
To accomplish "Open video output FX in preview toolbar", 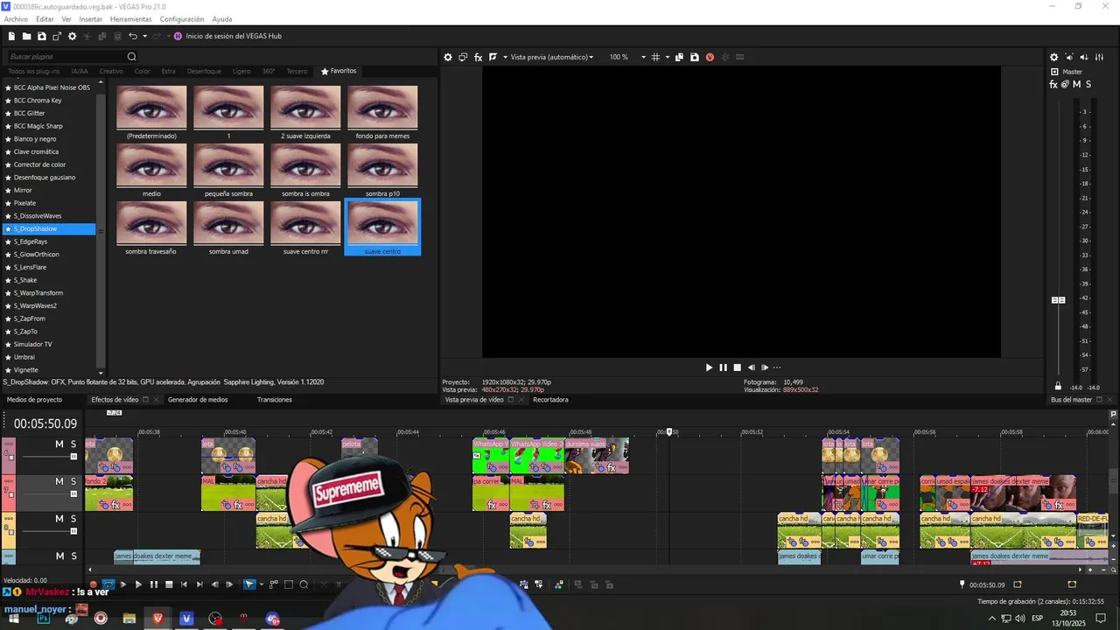I will [x=478, y=57].
